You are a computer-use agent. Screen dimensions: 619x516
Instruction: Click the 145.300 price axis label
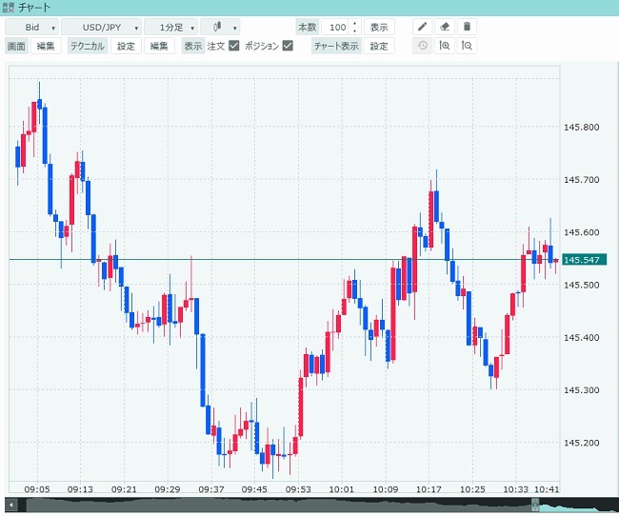[x=581, y=390]
